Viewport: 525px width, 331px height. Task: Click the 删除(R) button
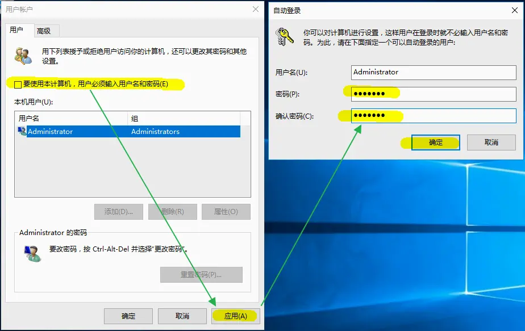(172, 212)
